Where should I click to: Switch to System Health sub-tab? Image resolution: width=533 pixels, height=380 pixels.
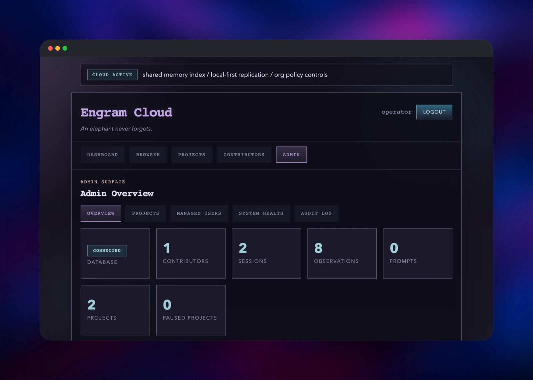click(x=261, y=213)
